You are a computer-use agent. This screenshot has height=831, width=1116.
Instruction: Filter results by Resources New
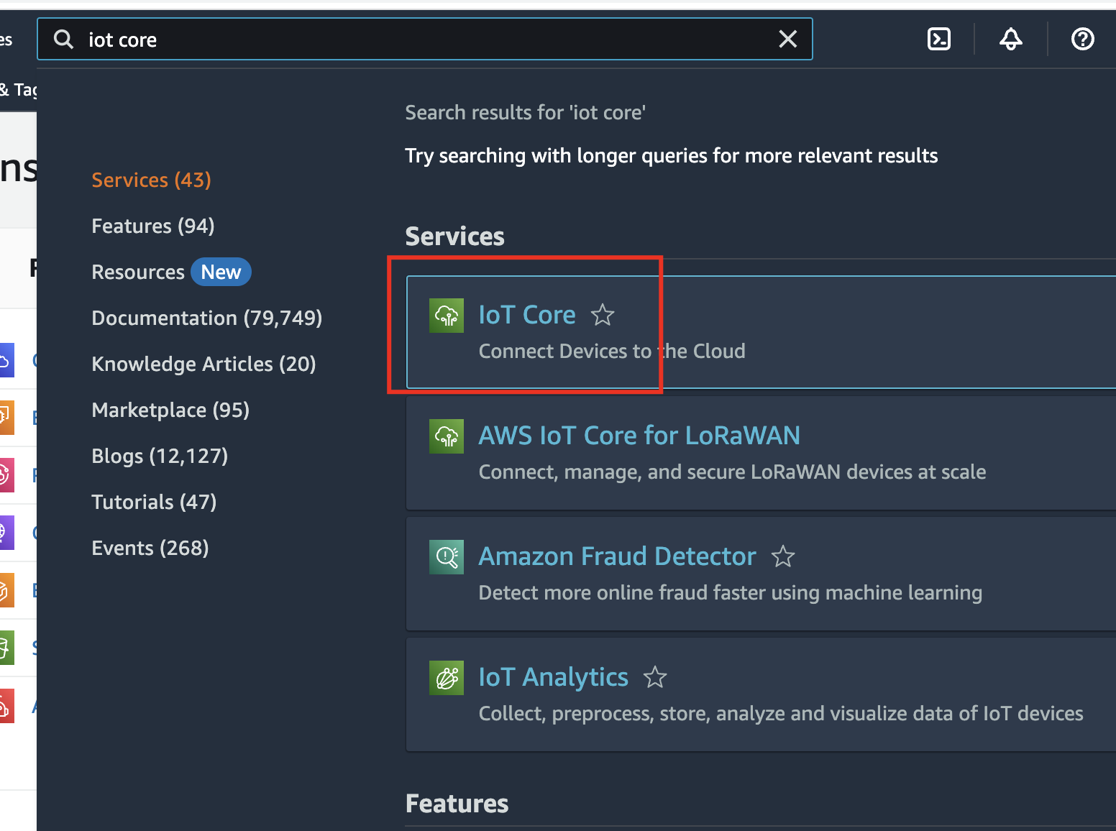pyautogui.click(x=170, y=272)
